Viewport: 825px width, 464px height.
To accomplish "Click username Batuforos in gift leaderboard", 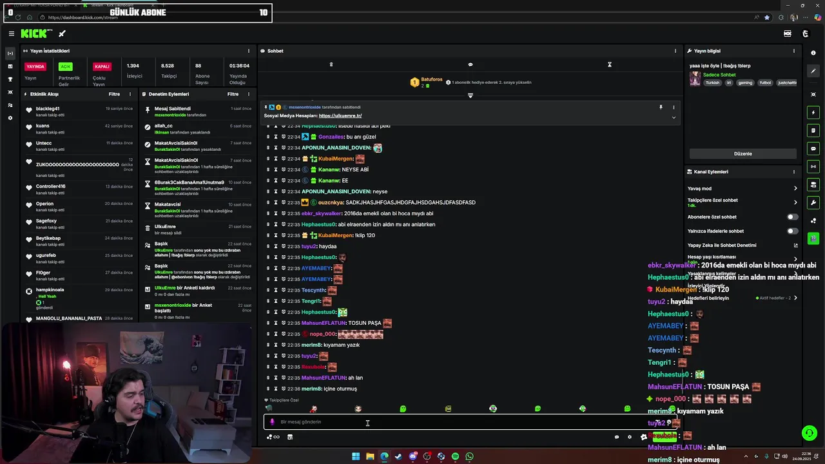I will (x=432, y=79).
